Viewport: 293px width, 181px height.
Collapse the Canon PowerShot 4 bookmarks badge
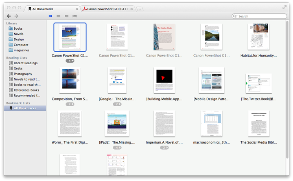[x=70, y=61]
